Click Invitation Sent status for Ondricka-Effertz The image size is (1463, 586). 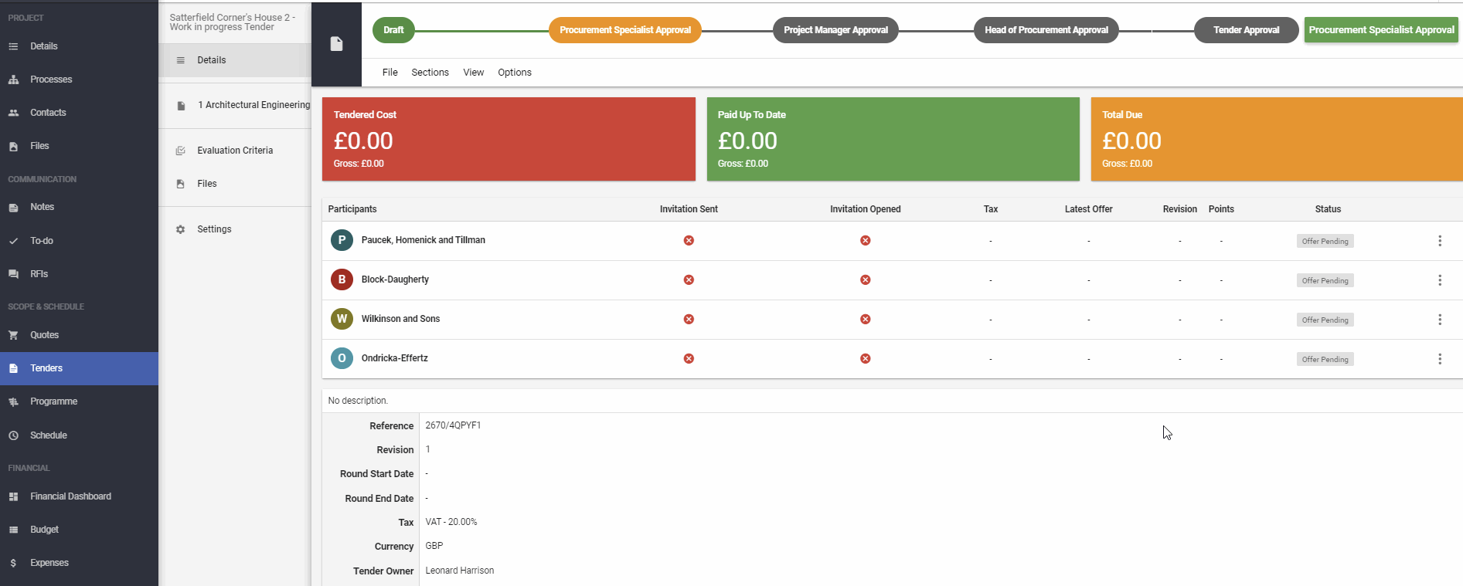pyautogui.click(x=689, y=358)
